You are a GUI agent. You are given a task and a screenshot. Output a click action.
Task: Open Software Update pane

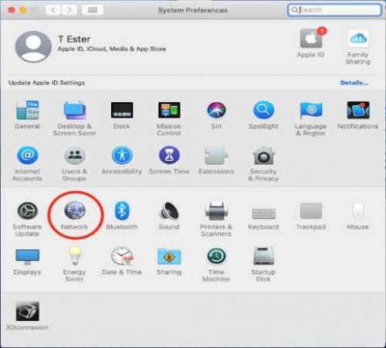tap(27, 219)
